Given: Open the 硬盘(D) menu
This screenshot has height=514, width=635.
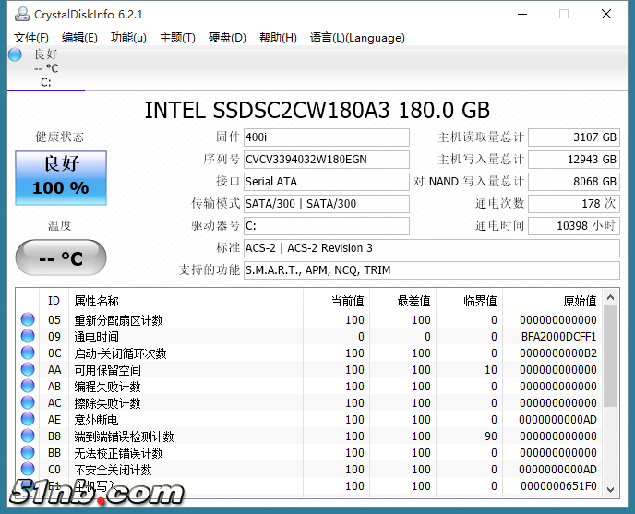Looking at the screenshot, I should tap(227, 38).
